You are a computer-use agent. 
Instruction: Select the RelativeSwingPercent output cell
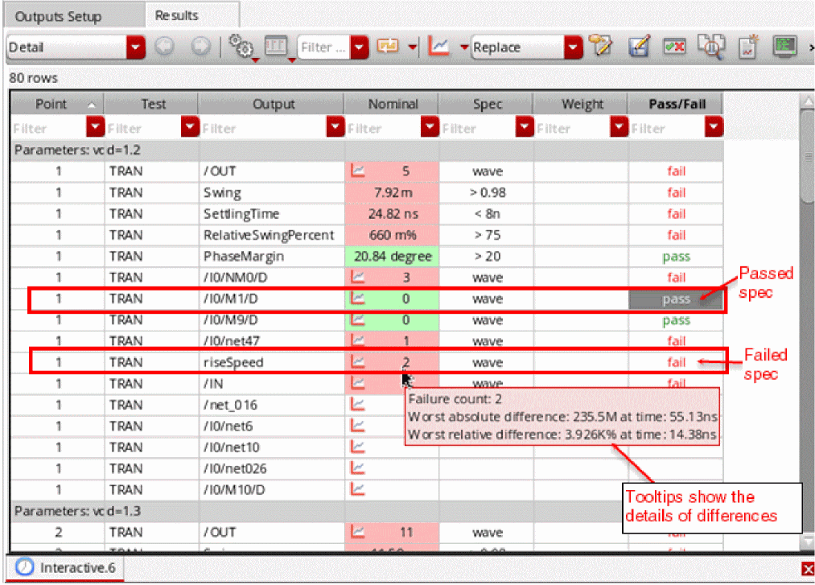click(272, 235)
